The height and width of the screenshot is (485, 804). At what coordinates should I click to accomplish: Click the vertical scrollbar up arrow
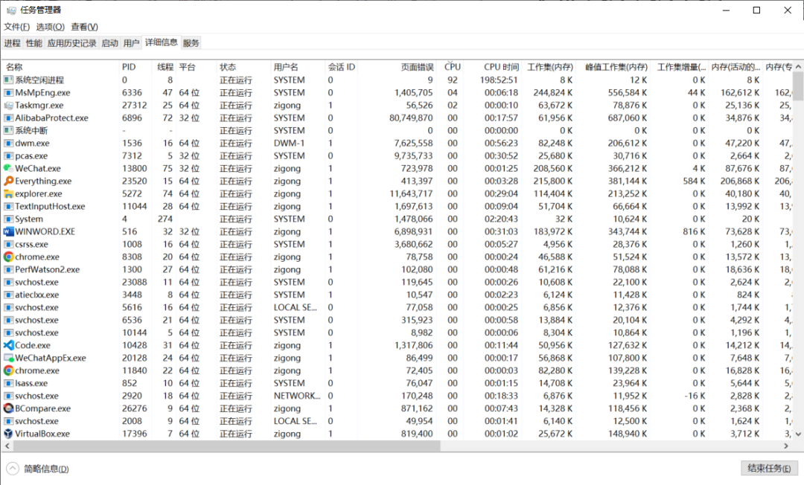pos(798,67)
